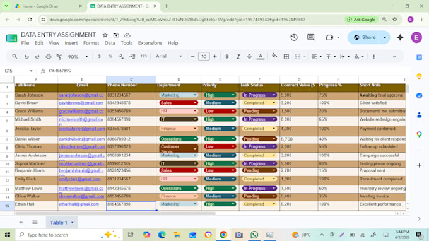This screenshot has height=241, width=429.
Task: Open Sarah Johnson's Marketing department dropdown
Action: [179, 95]
